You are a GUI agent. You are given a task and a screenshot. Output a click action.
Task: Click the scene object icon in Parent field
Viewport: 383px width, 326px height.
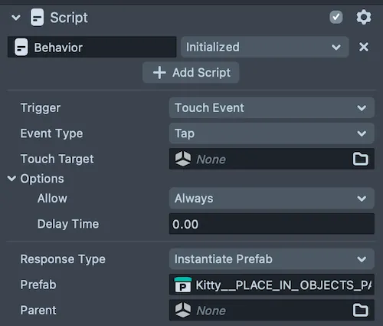coord(183,310)
